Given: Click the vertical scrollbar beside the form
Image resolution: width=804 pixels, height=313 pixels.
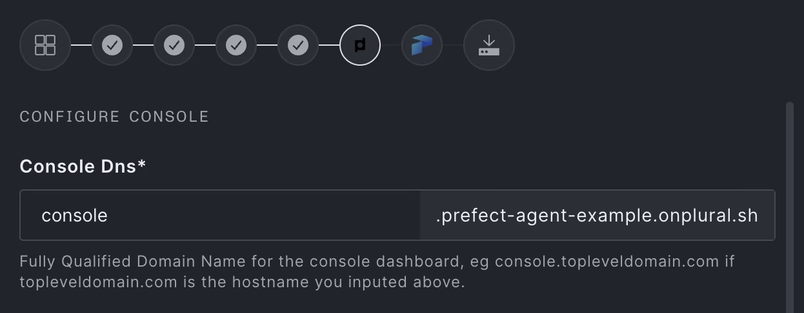Looking at the screenshot, I should coord(790,206).
